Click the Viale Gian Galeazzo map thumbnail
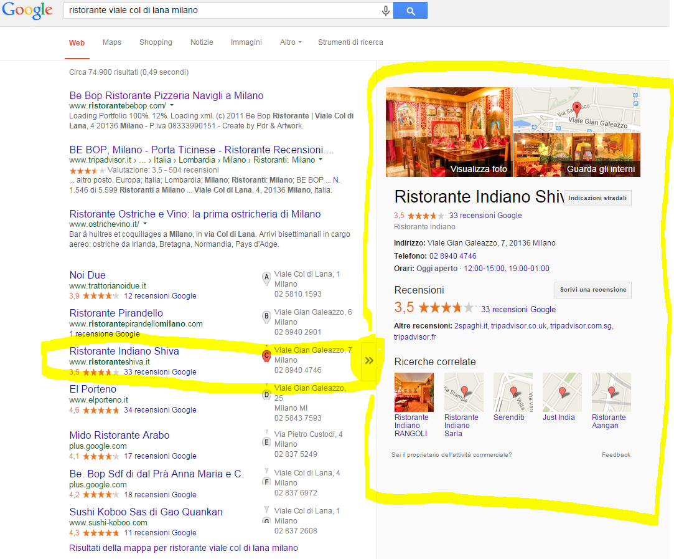This screenshot has height=559, width=674. pyautogui.click(x=577, y=110)
